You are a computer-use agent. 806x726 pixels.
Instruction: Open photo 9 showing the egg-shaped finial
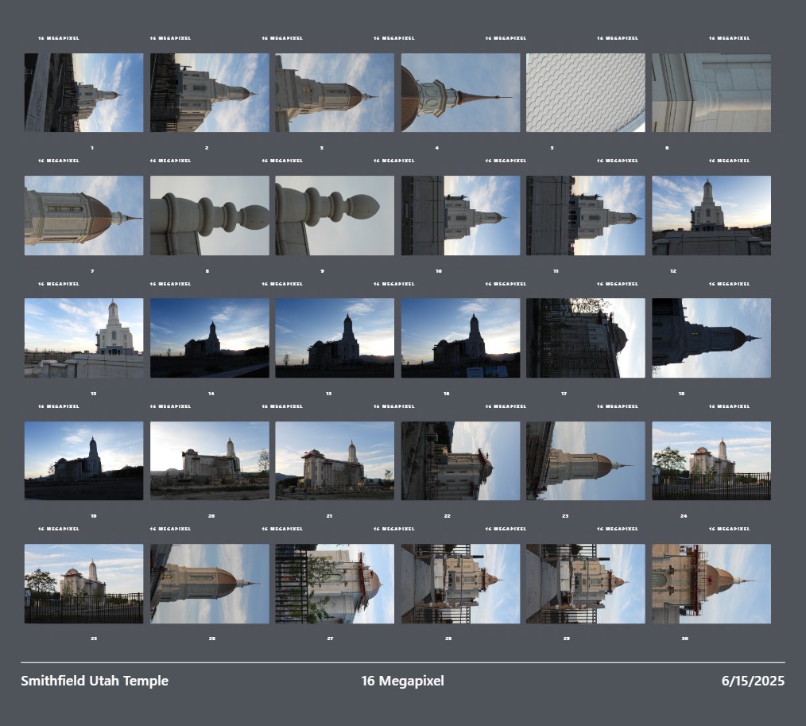(x=335, y=215)
